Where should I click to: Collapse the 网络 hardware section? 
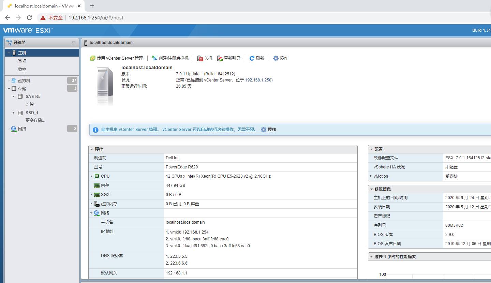click(91, 213)
